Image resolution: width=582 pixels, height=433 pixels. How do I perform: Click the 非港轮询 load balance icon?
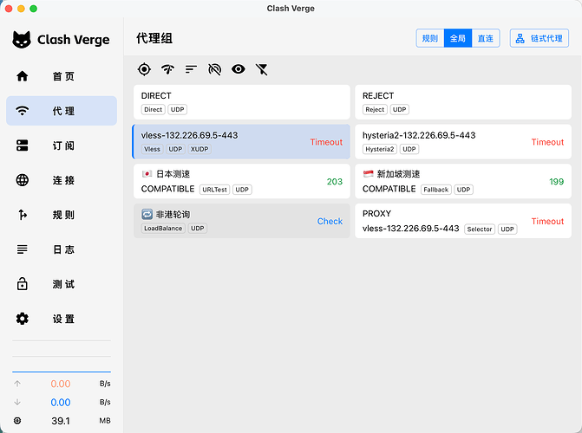[147, 214]
